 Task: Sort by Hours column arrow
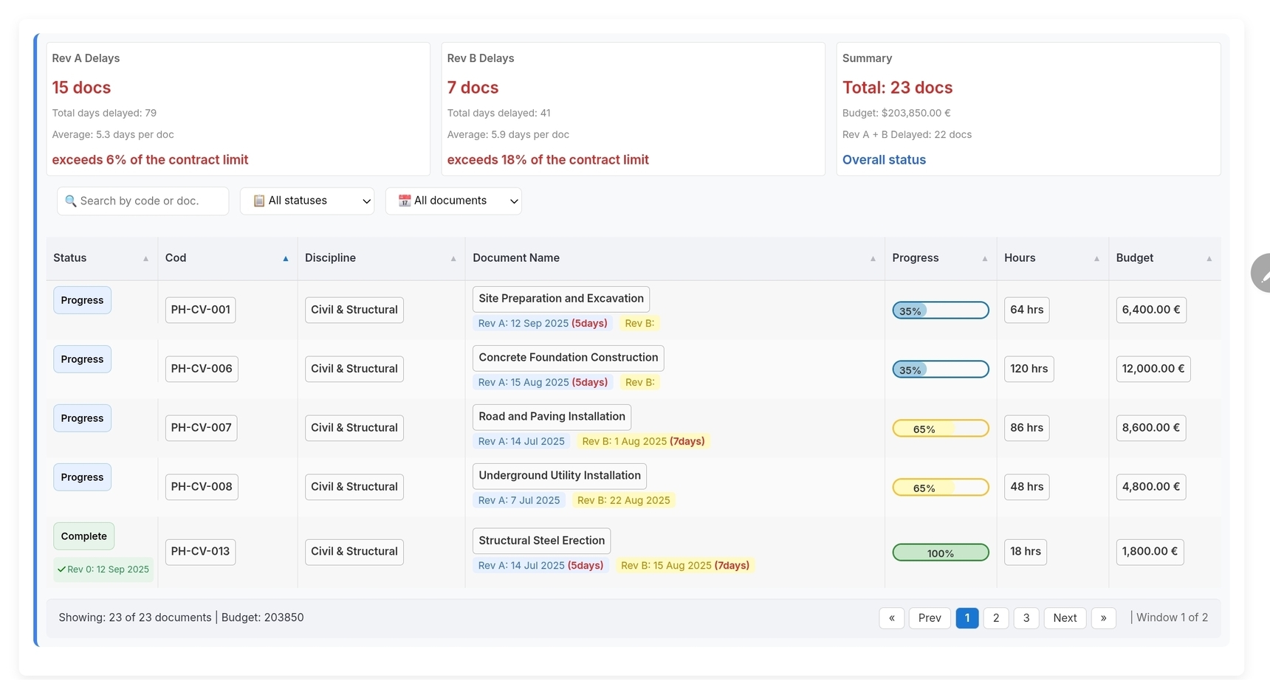[1096, 259]
